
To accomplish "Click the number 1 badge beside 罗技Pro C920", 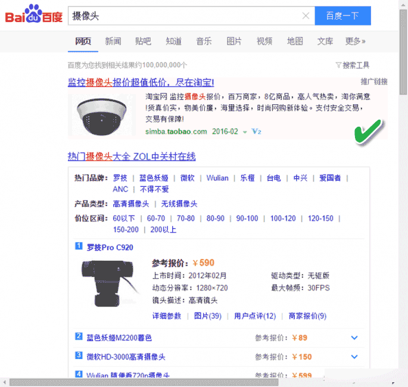I will [x=79, y=246].
